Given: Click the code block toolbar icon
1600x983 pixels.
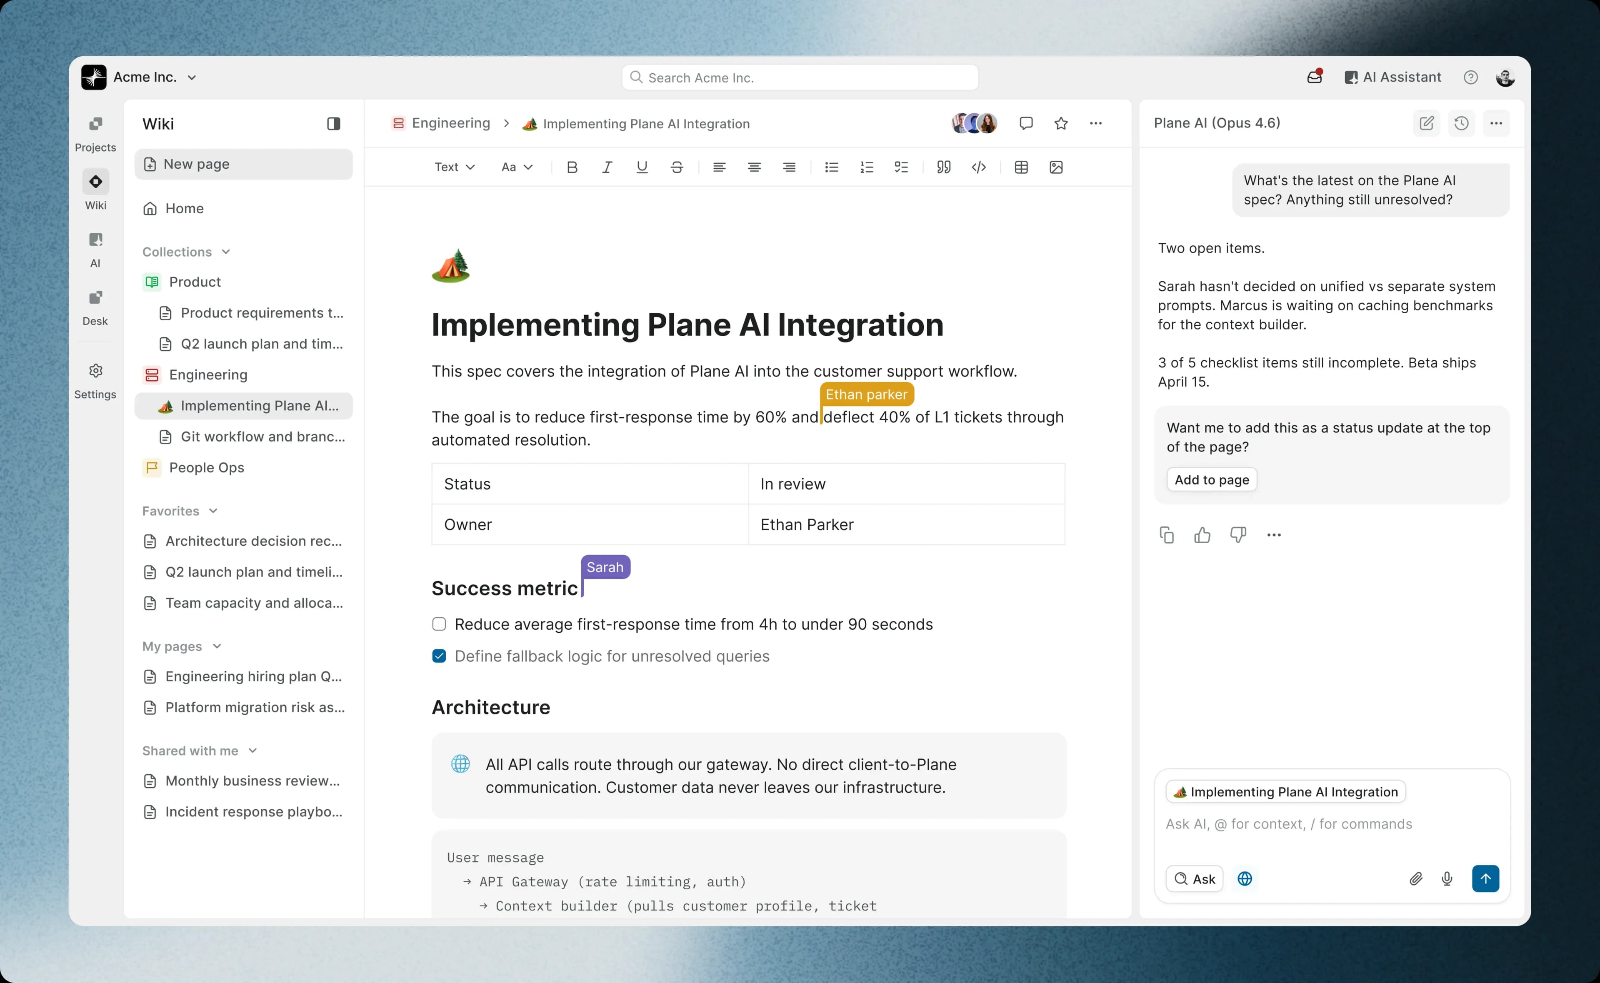Looking at the screenshot, I should coord(978,167).
